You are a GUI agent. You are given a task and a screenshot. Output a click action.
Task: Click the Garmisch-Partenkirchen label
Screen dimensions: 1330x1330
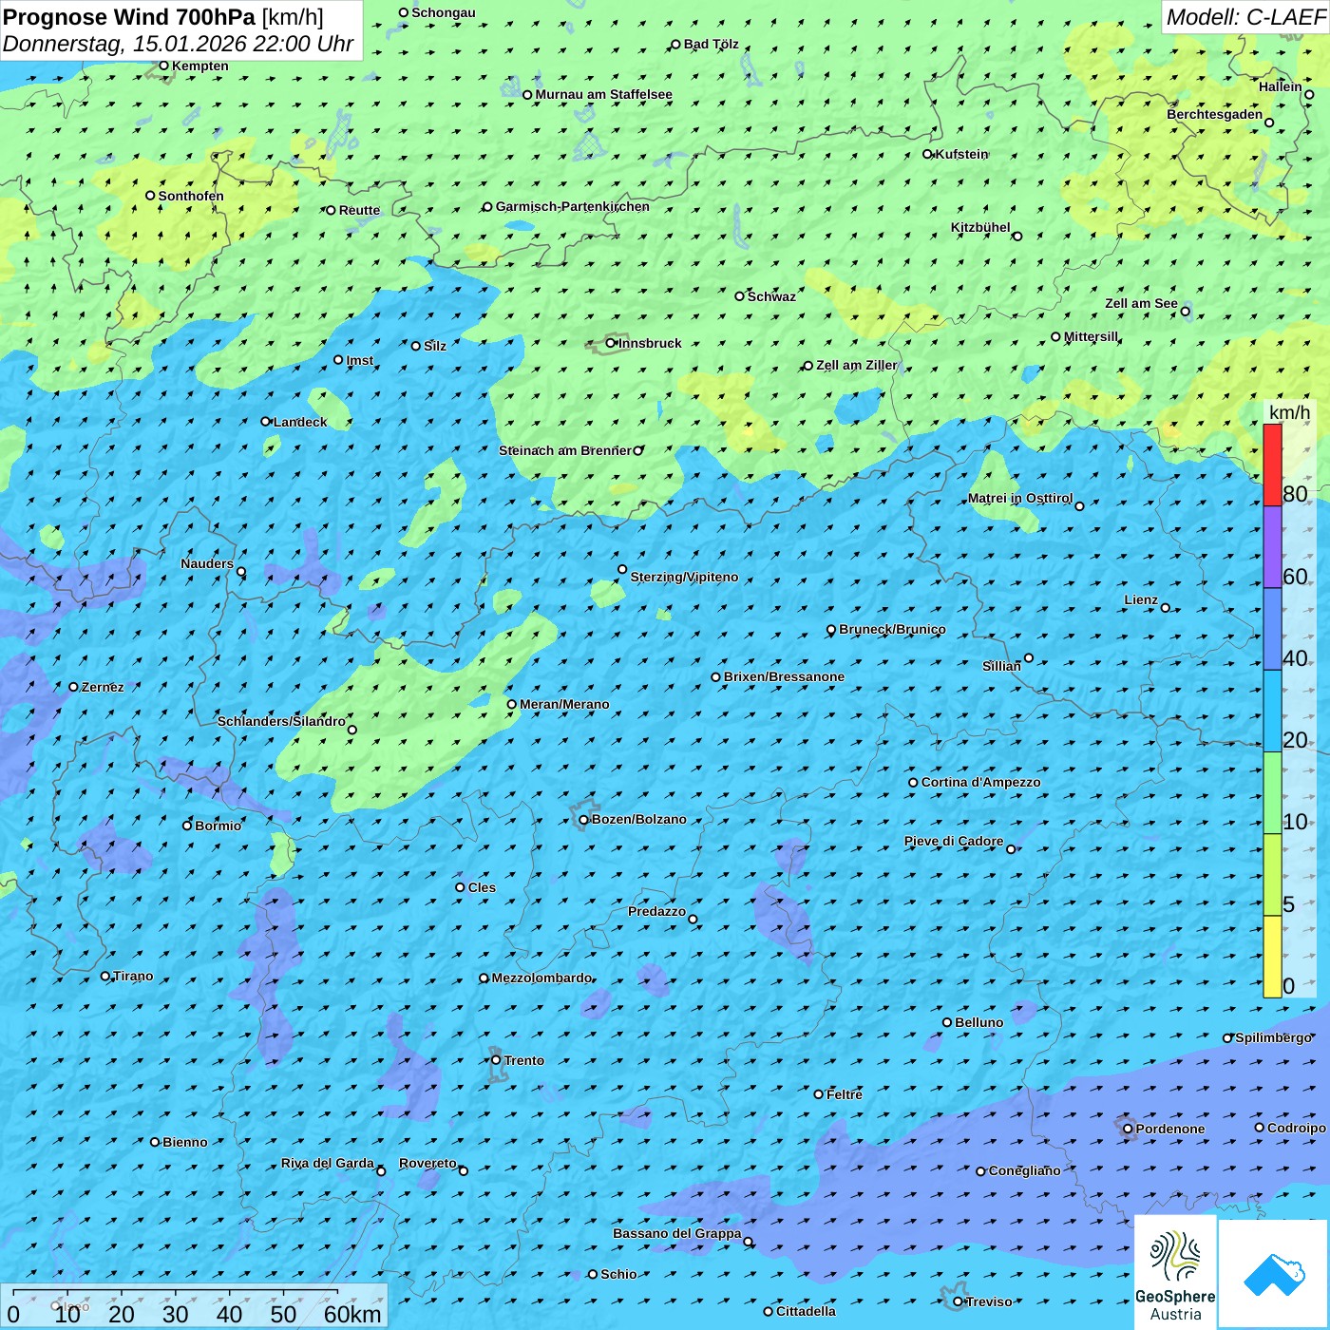[572, 206]
